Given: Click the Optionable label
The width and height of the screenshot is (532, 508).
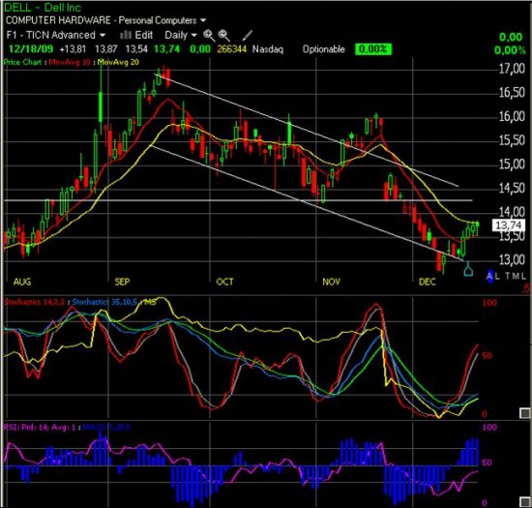Looking at the screenshot, I should [324, 49].
